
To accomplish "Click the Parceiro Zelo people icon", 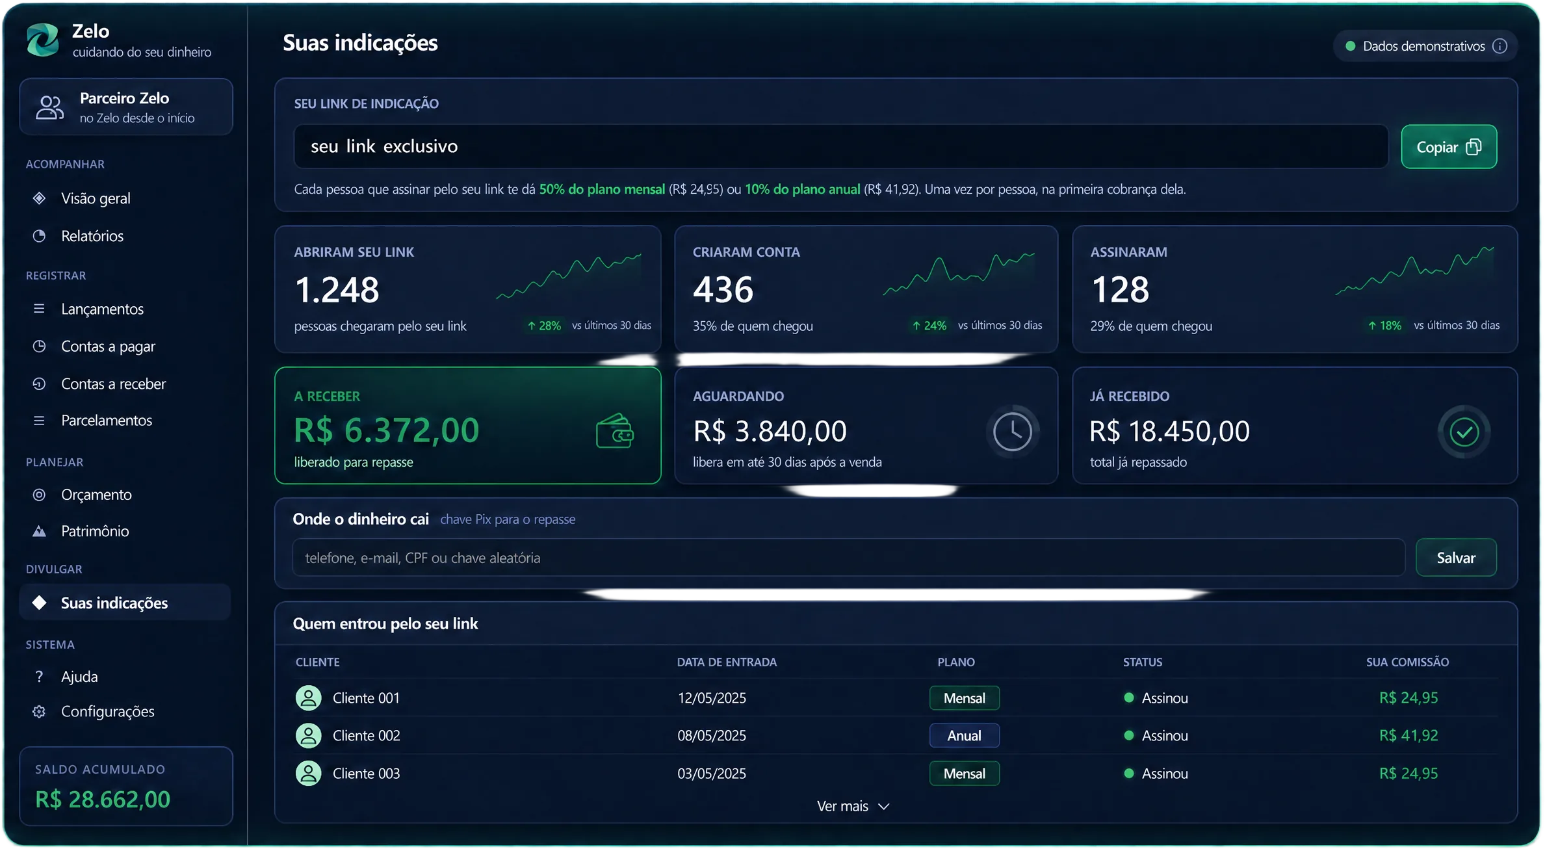I will point(50,107).
